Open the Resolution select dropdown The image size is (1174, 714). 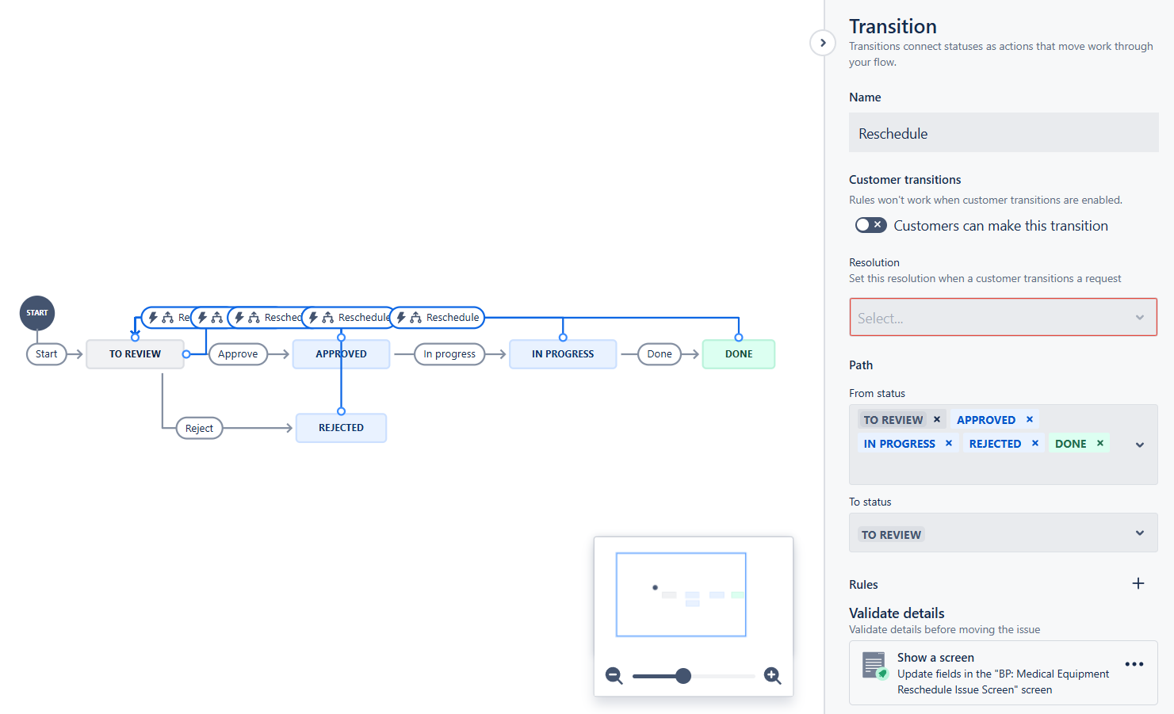coord(1003,318)
